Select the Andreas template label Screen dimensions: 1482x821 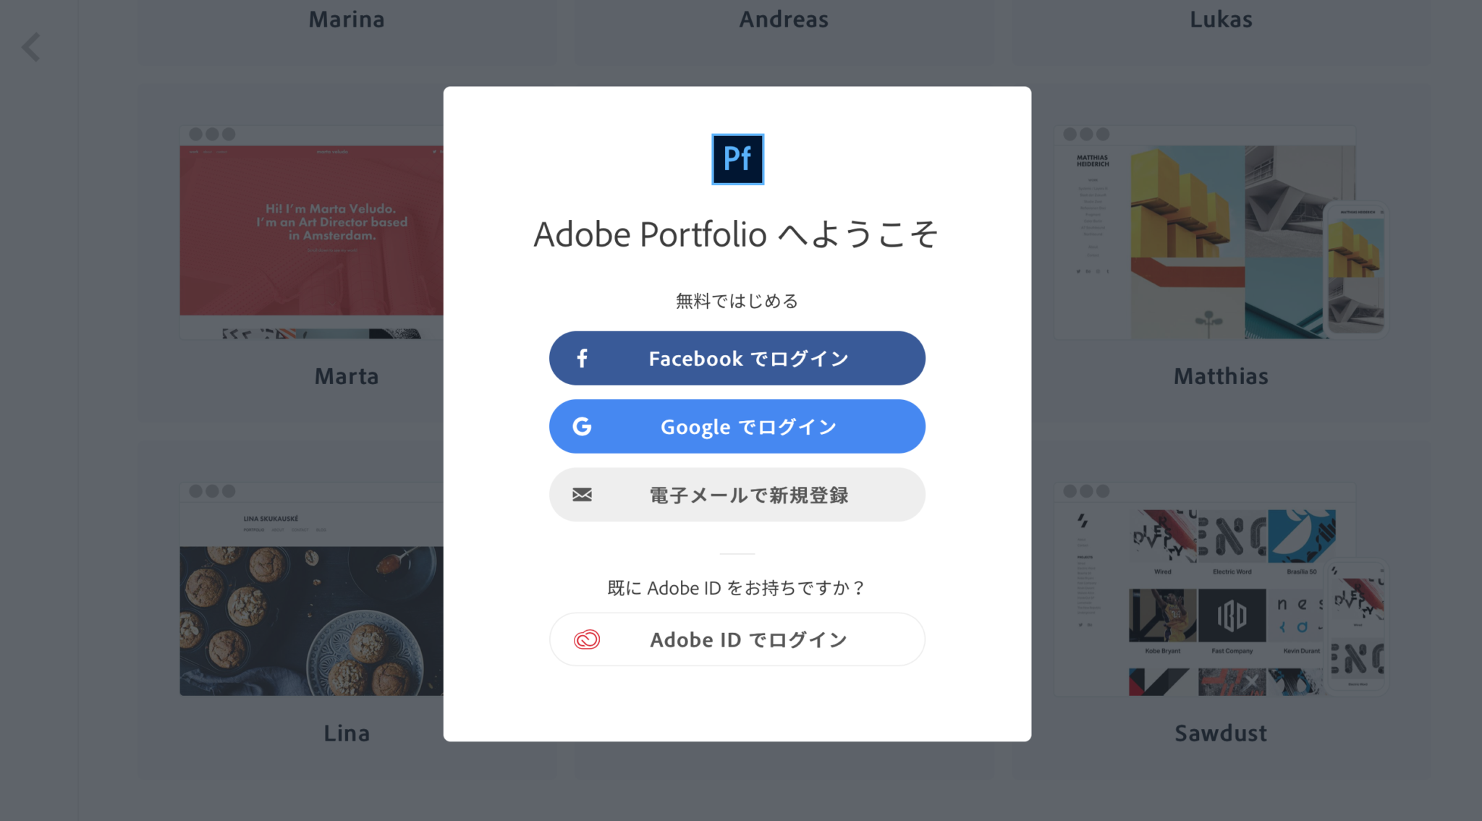click(783, 20)
